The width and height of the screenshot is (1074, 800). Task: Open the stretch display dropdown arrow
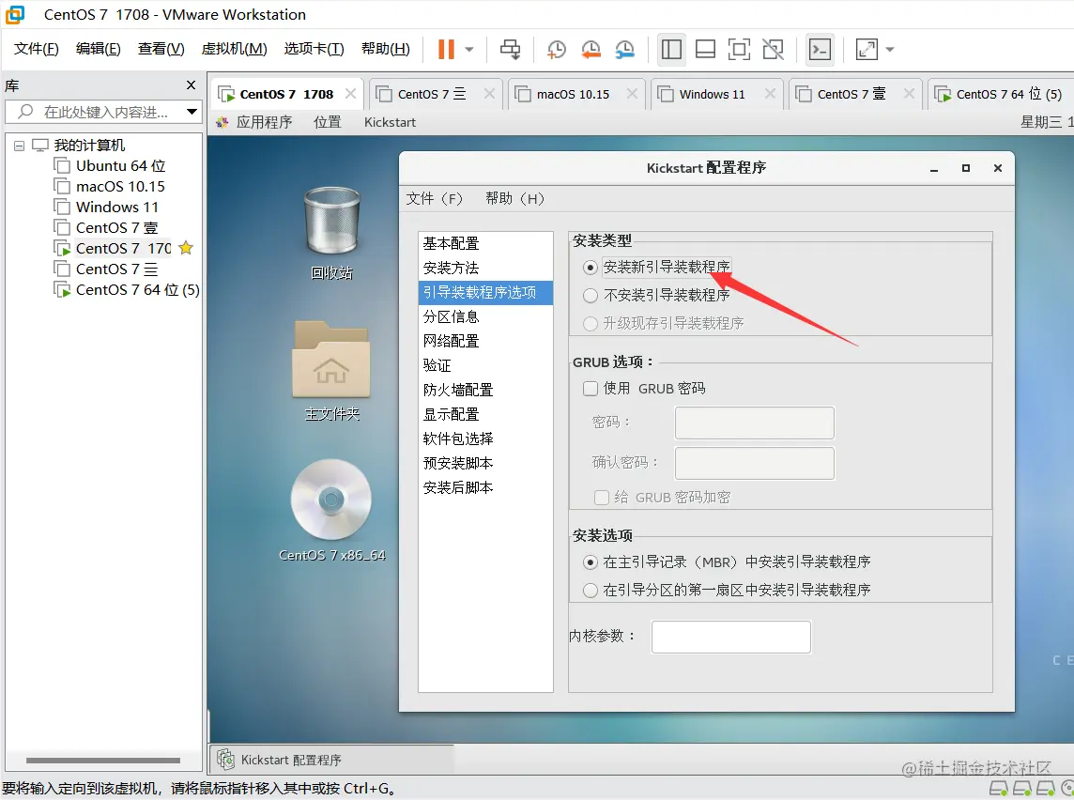(x=890, y=50)
